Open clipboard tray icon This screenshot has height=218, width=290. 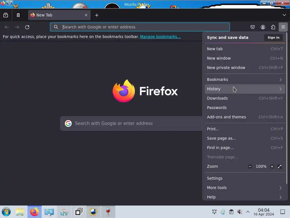(231, 212)
